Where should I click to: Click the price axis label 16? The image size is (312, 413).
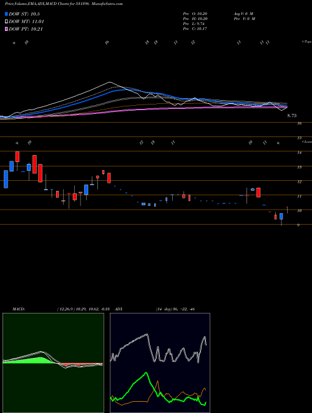click(300, 123)
